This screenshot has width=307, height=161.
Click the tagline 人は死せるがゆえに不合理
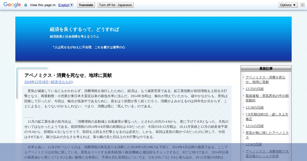89,47
